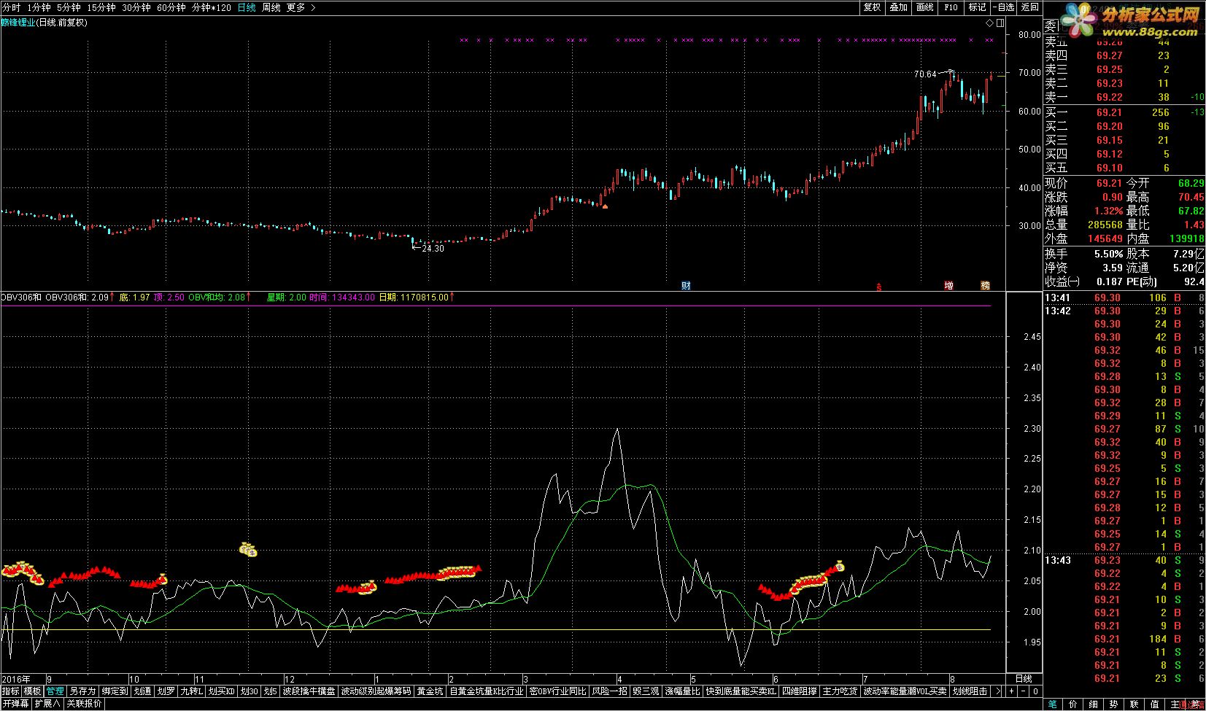Show more indicator tabs with > arrow
This screenshot has height=711, width=1206.
tap(998, 691)
